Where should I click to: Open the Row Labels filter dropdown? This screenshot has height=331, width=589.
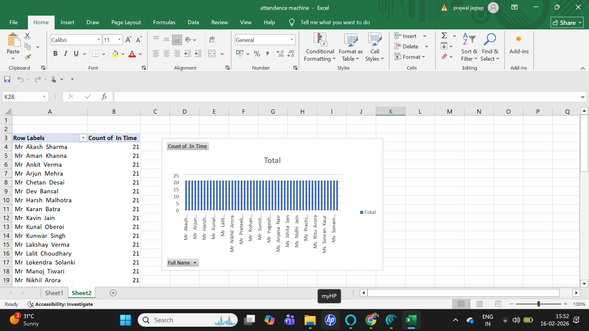83,138
